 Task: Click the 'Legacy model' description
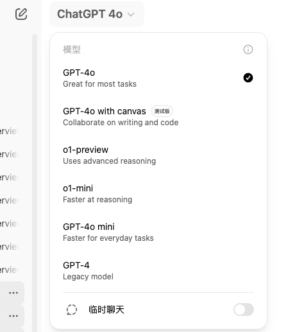click(88, 277)
